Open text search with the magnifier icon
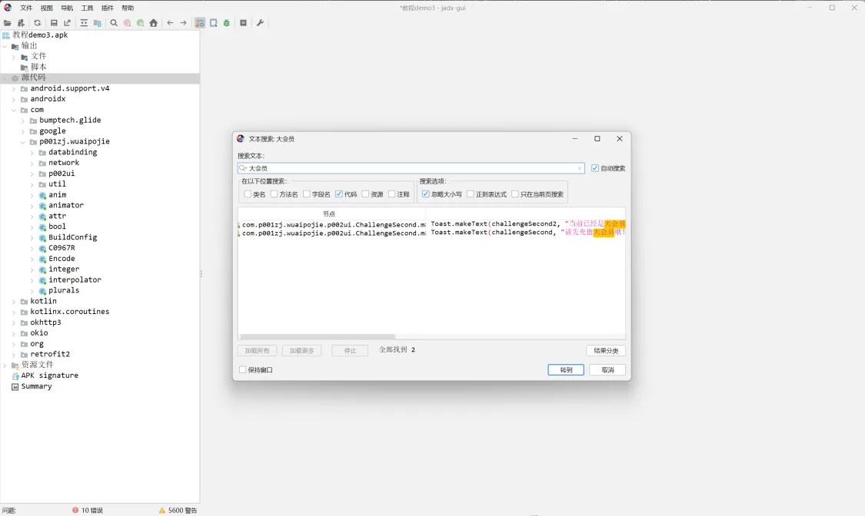This screenshot has width=865, height=516. [x=114, y=23]
